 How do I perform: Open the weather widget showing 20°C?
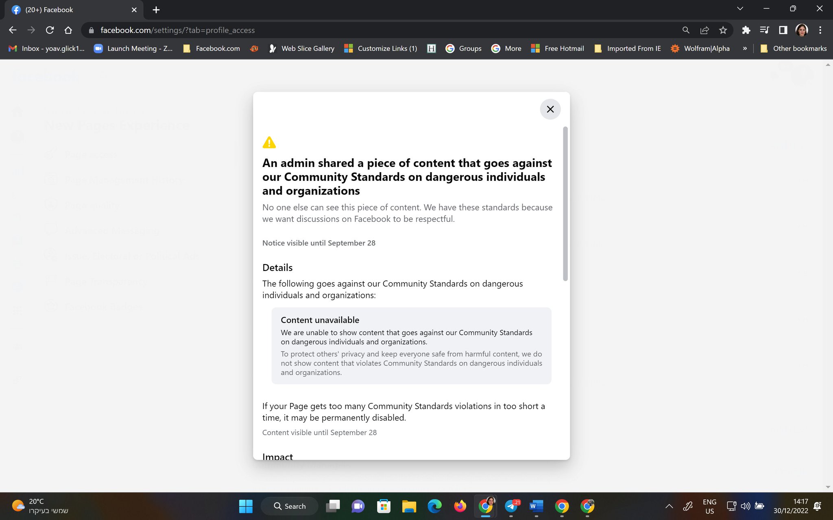coord(40,506)
